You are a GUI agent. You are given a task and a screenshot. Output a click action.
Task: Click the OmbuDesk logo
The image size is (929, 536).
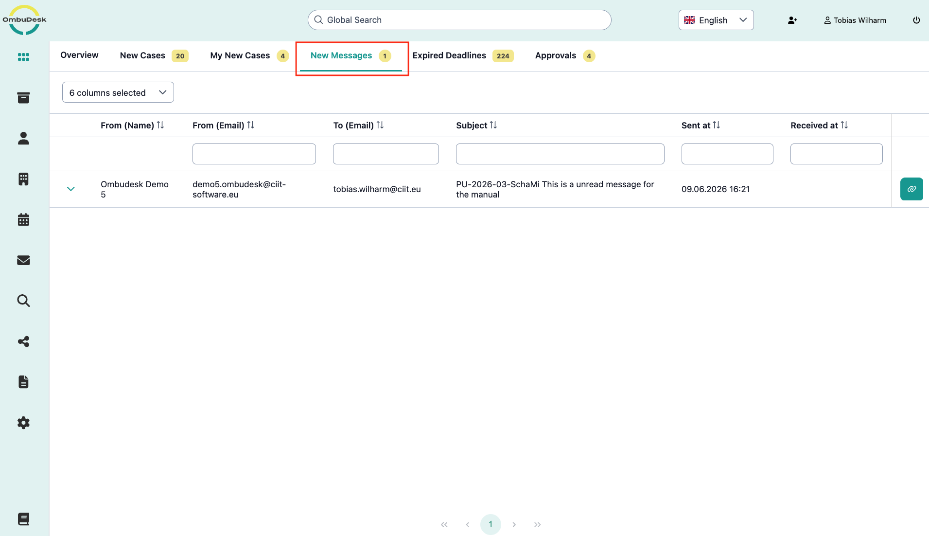point(24,20)
